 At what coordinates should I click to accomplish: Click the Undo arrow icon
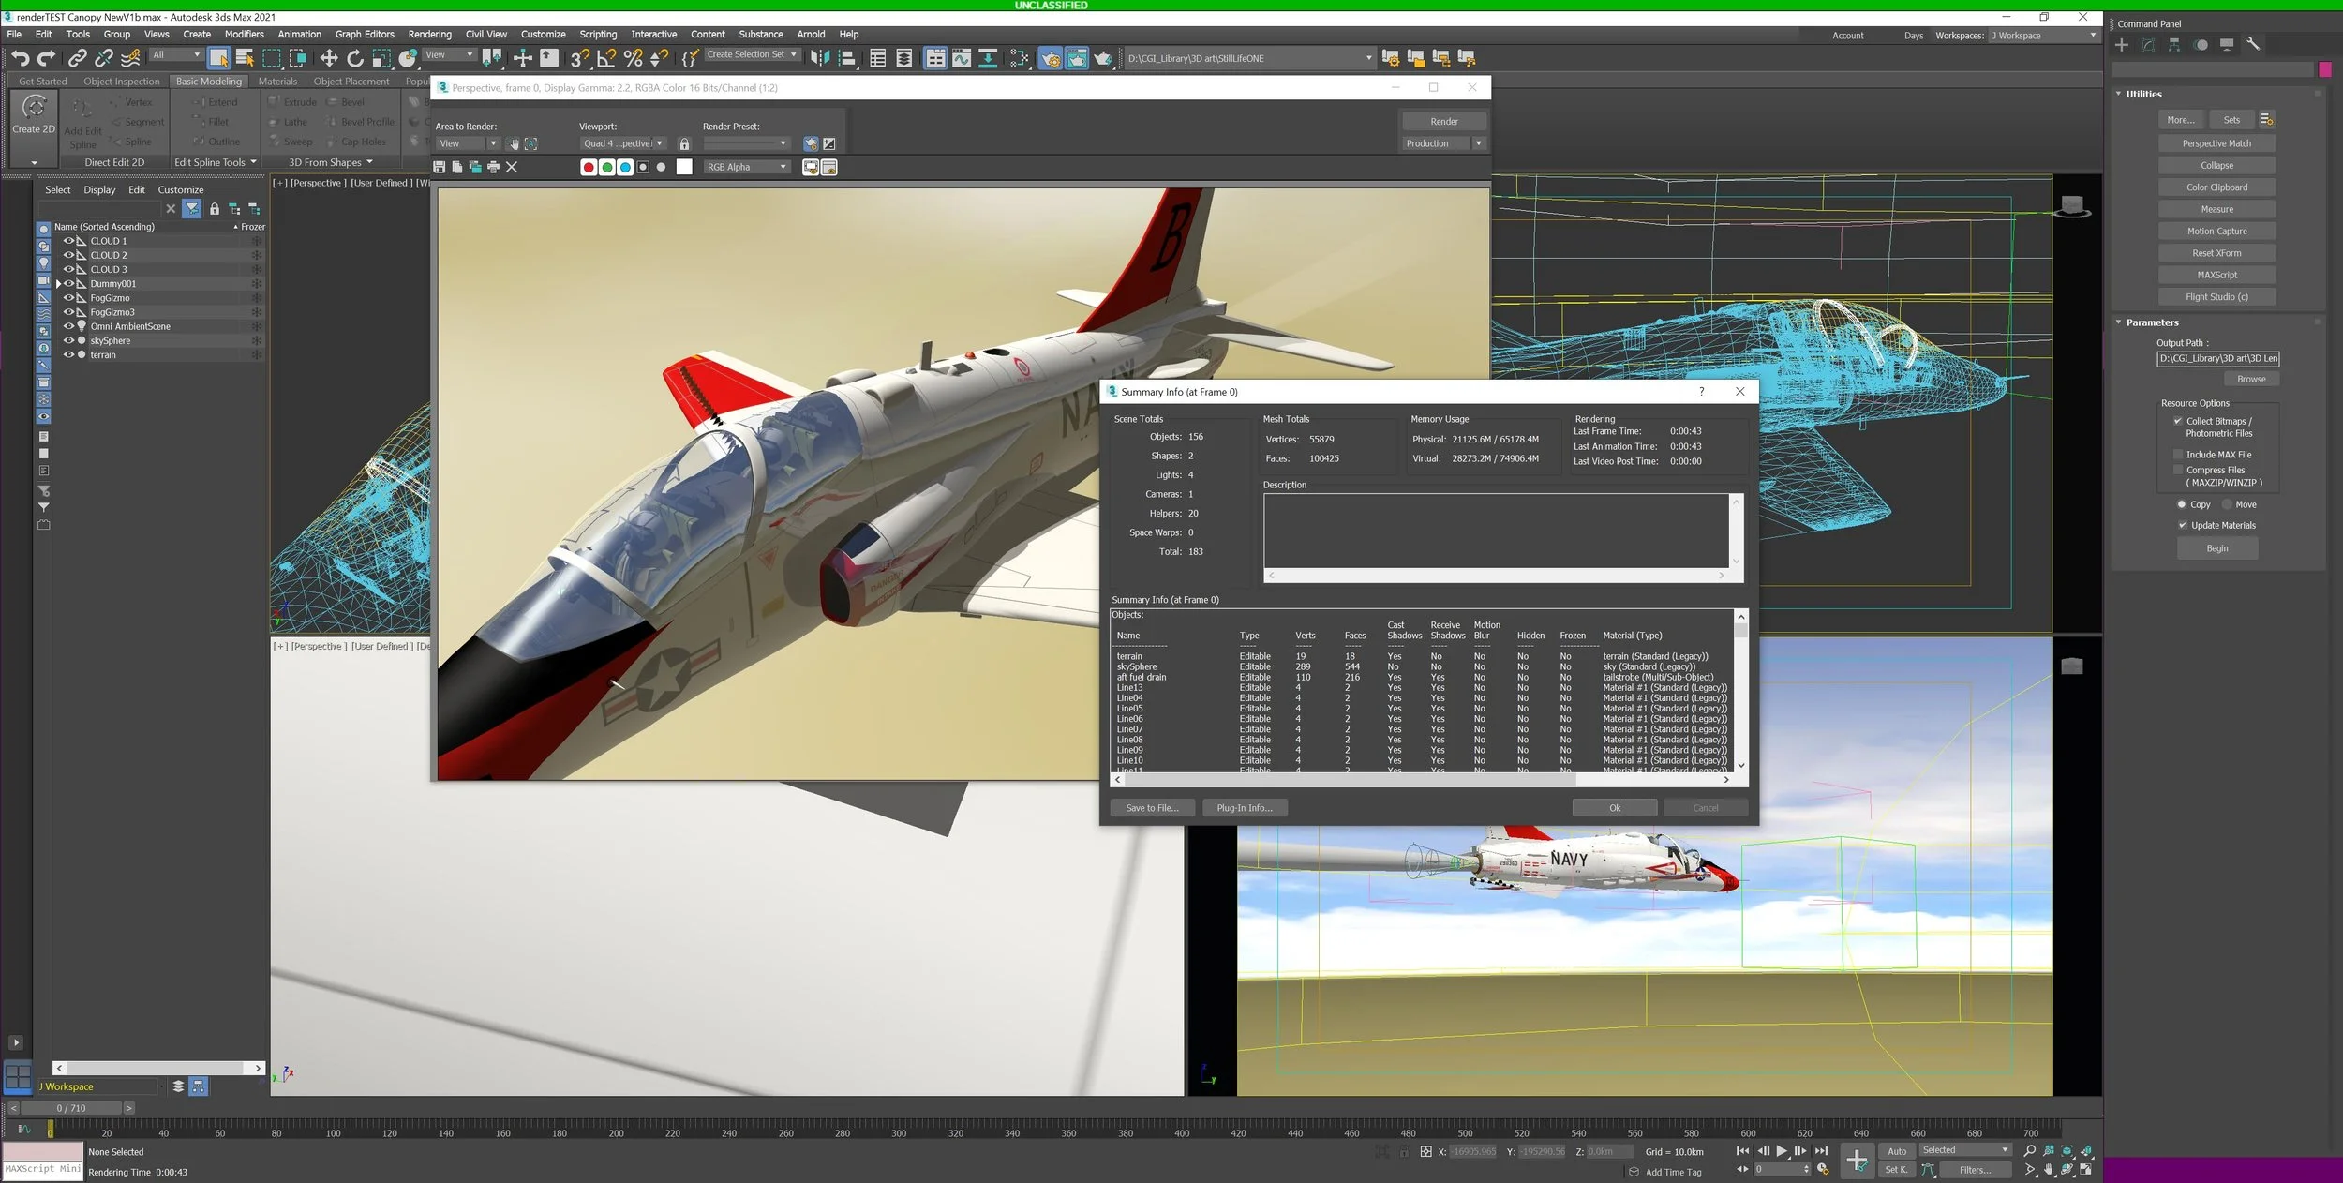click(x=20, y=59)
